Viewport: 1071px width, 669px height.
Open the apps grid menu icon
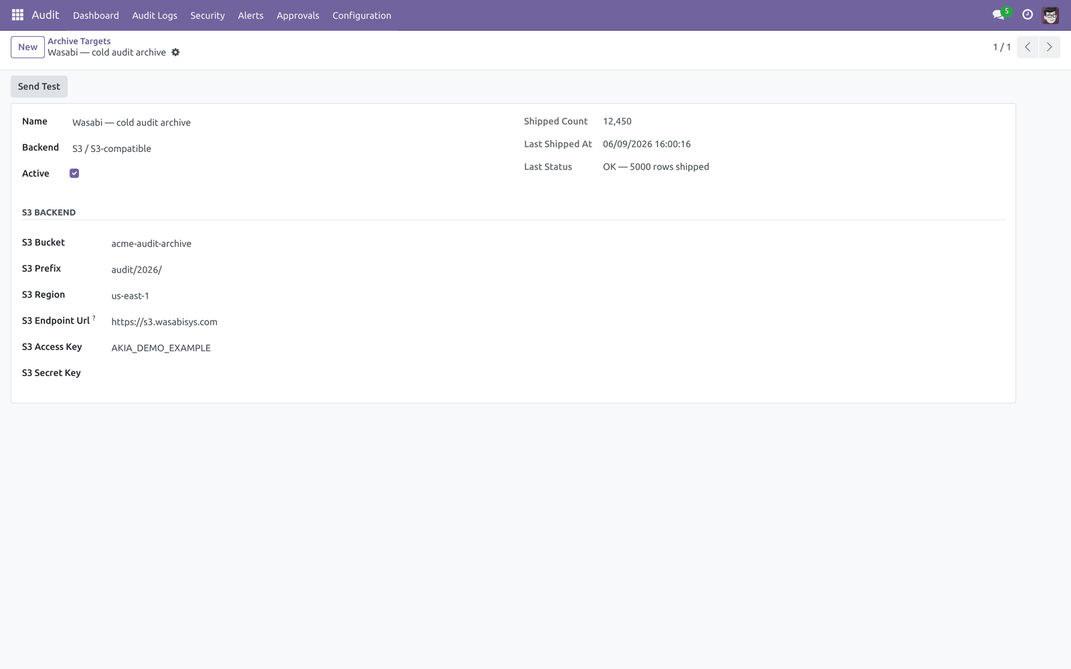coord(17,15)
